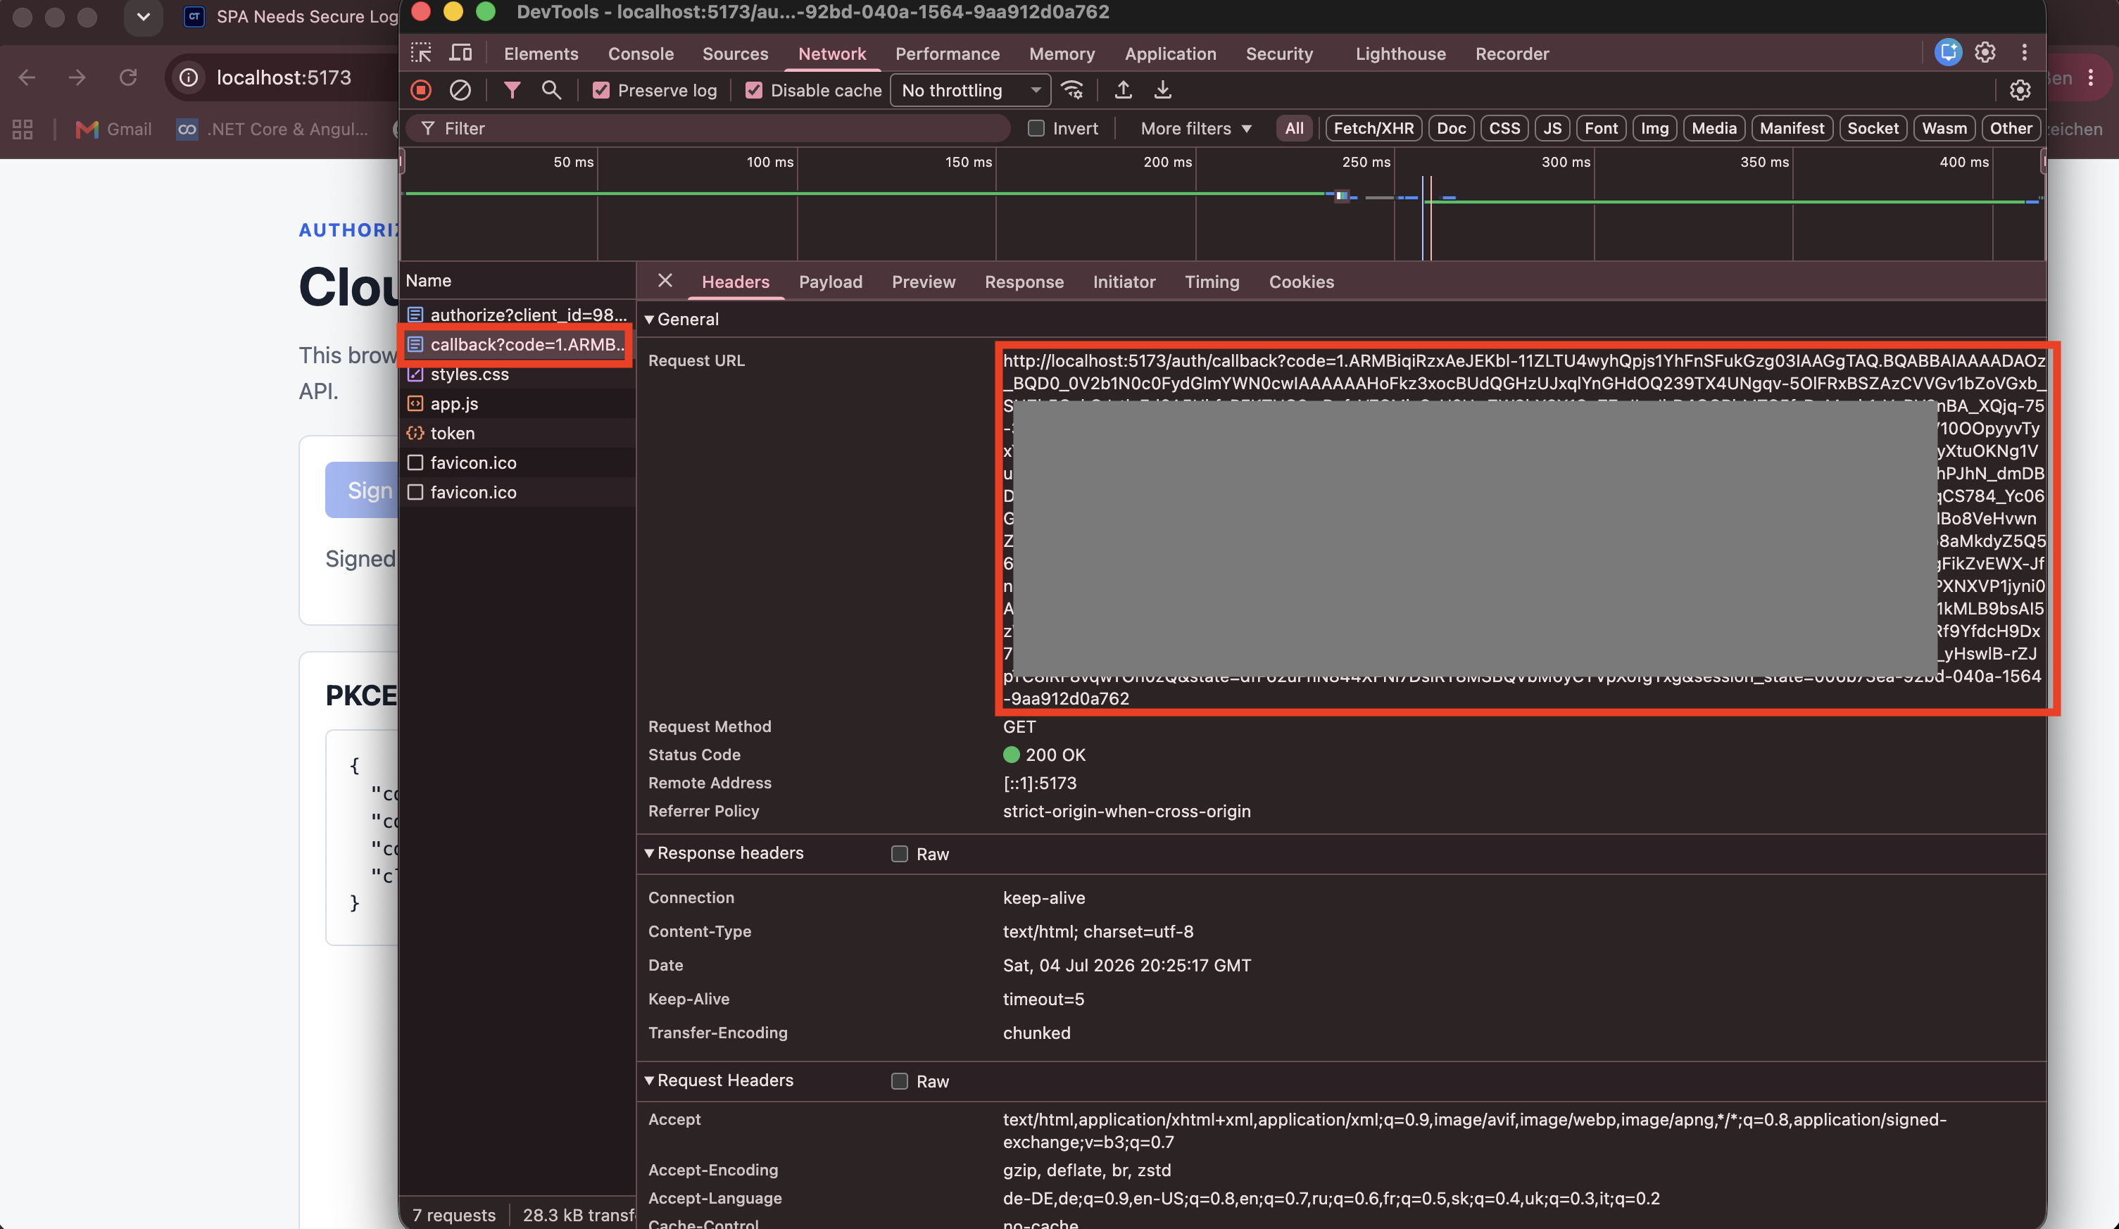Open the Application panel
Image resolution: width=2119 pixels, height=1229 pixels.
click(x=1169, y=53)
